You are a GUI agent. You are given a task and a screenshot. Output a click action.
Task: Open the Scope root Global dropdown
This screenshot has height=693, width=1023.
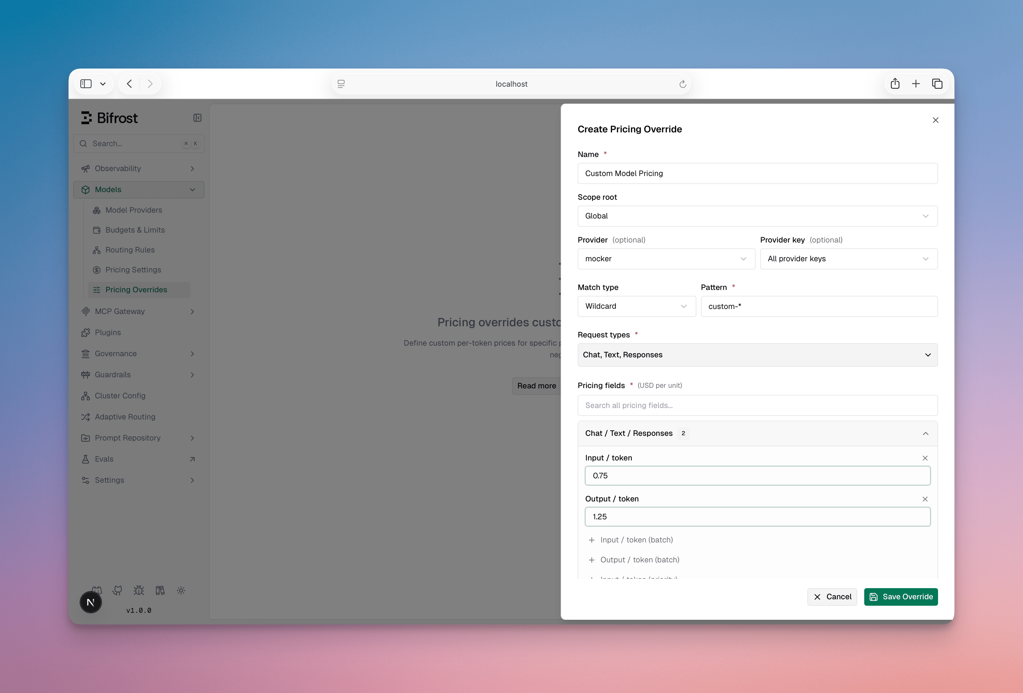tap(758, 216)
